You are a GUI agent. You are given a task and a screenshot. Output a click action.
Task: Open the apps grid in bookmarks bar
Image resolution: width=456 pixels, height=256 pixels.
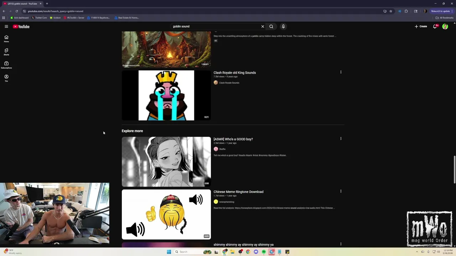tap(4, 18)
